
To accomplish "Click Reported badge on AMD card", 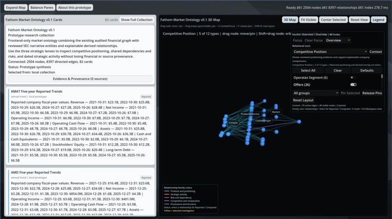I will click(x=146, y=178).
